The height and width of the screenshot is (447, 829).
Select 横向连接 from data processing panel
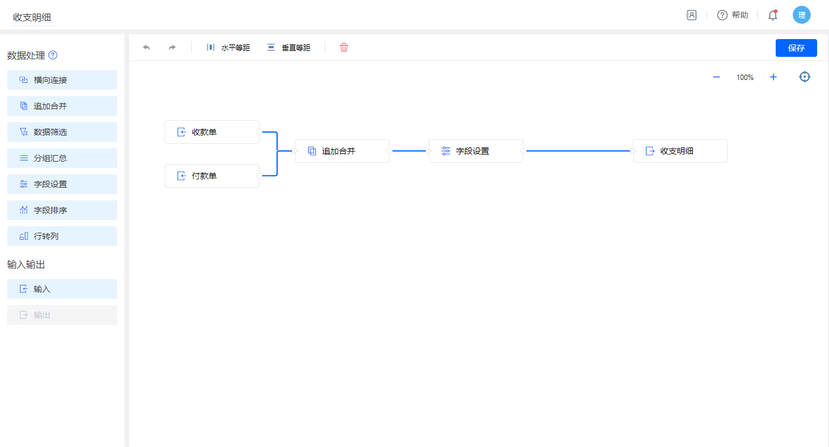click(x=62, y=80)
